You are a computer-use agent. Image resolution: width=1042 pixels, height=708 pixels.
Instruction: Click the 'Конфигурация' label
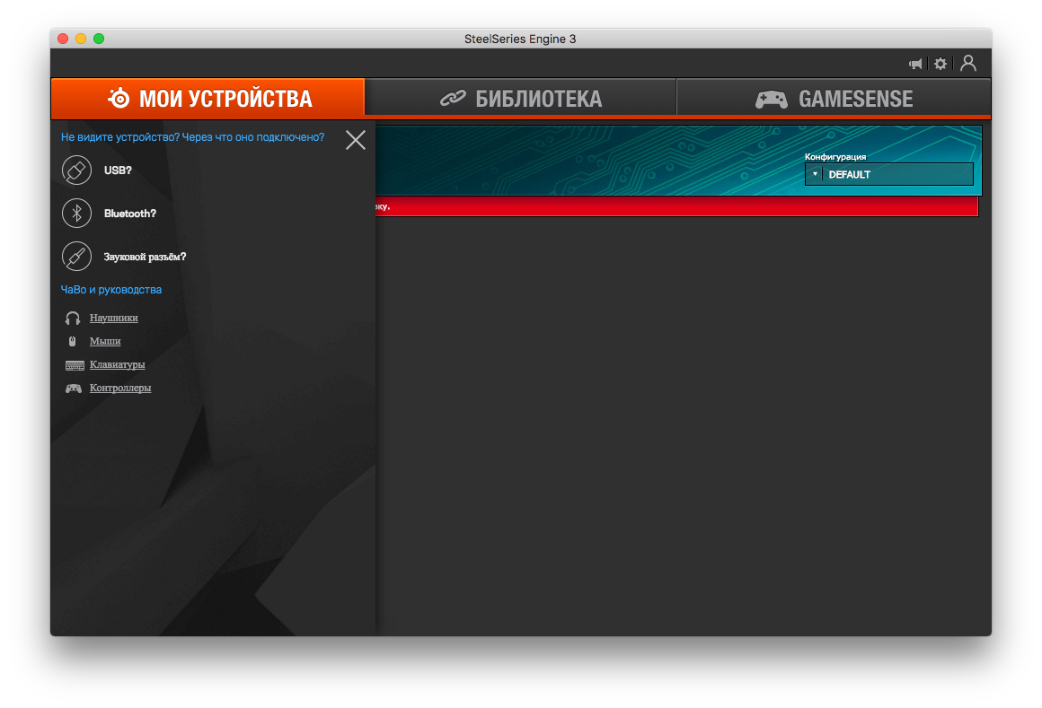[835, 157]
